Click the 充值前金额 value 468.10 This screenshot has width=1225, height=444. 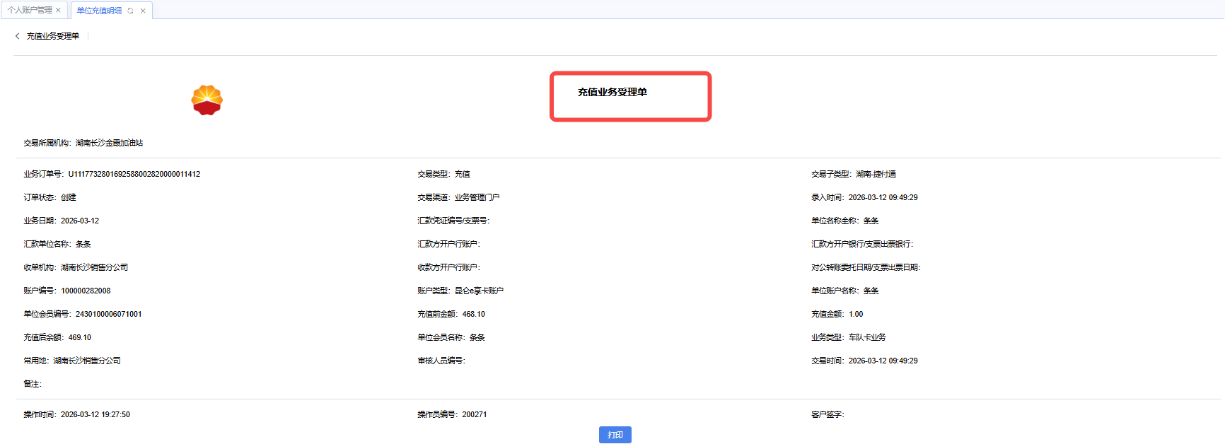pyautogui.click(x=473, y=314)
